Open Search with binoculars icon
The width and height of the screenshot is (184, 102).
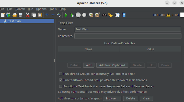tap(104, 15)
